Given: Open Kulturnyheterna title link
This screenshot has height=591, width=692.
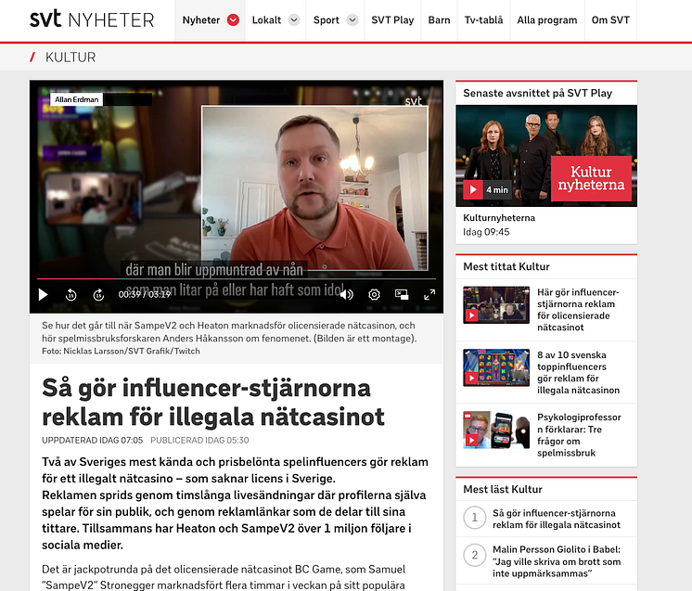Looking at the screenshot, I should click(x=499, y=218).
